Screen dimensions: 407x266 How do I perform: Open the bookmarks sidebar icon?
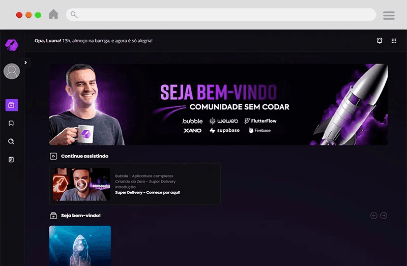tap(11, 123)
